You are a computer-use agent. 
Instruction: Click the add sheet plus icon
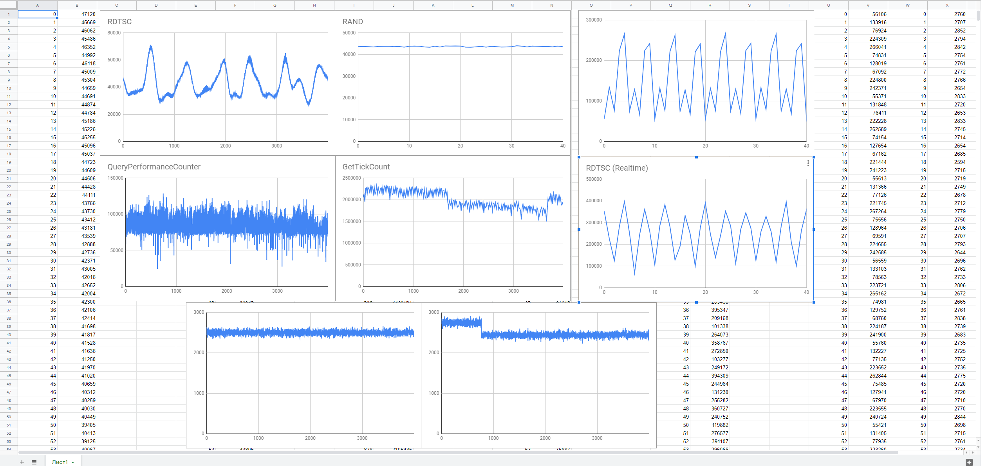pyautogui.click(x=22, y=462)
